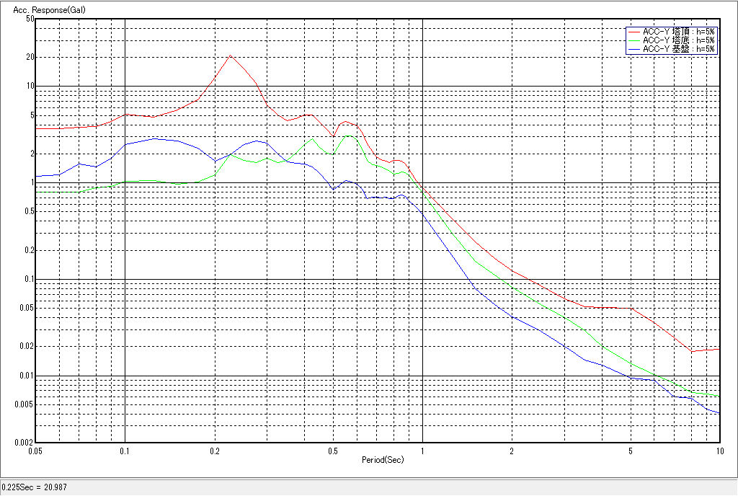Click the x-axis tick label 5

tap(630, 451)
